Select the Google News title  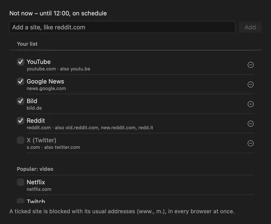point(45,82)
